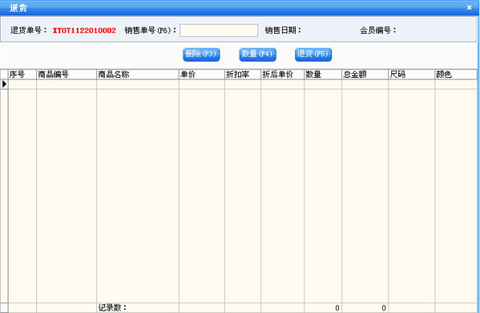Click the 数量 (F4) quantity button
The width and height of the screenshot is (480, 313).
click(258, 55)
